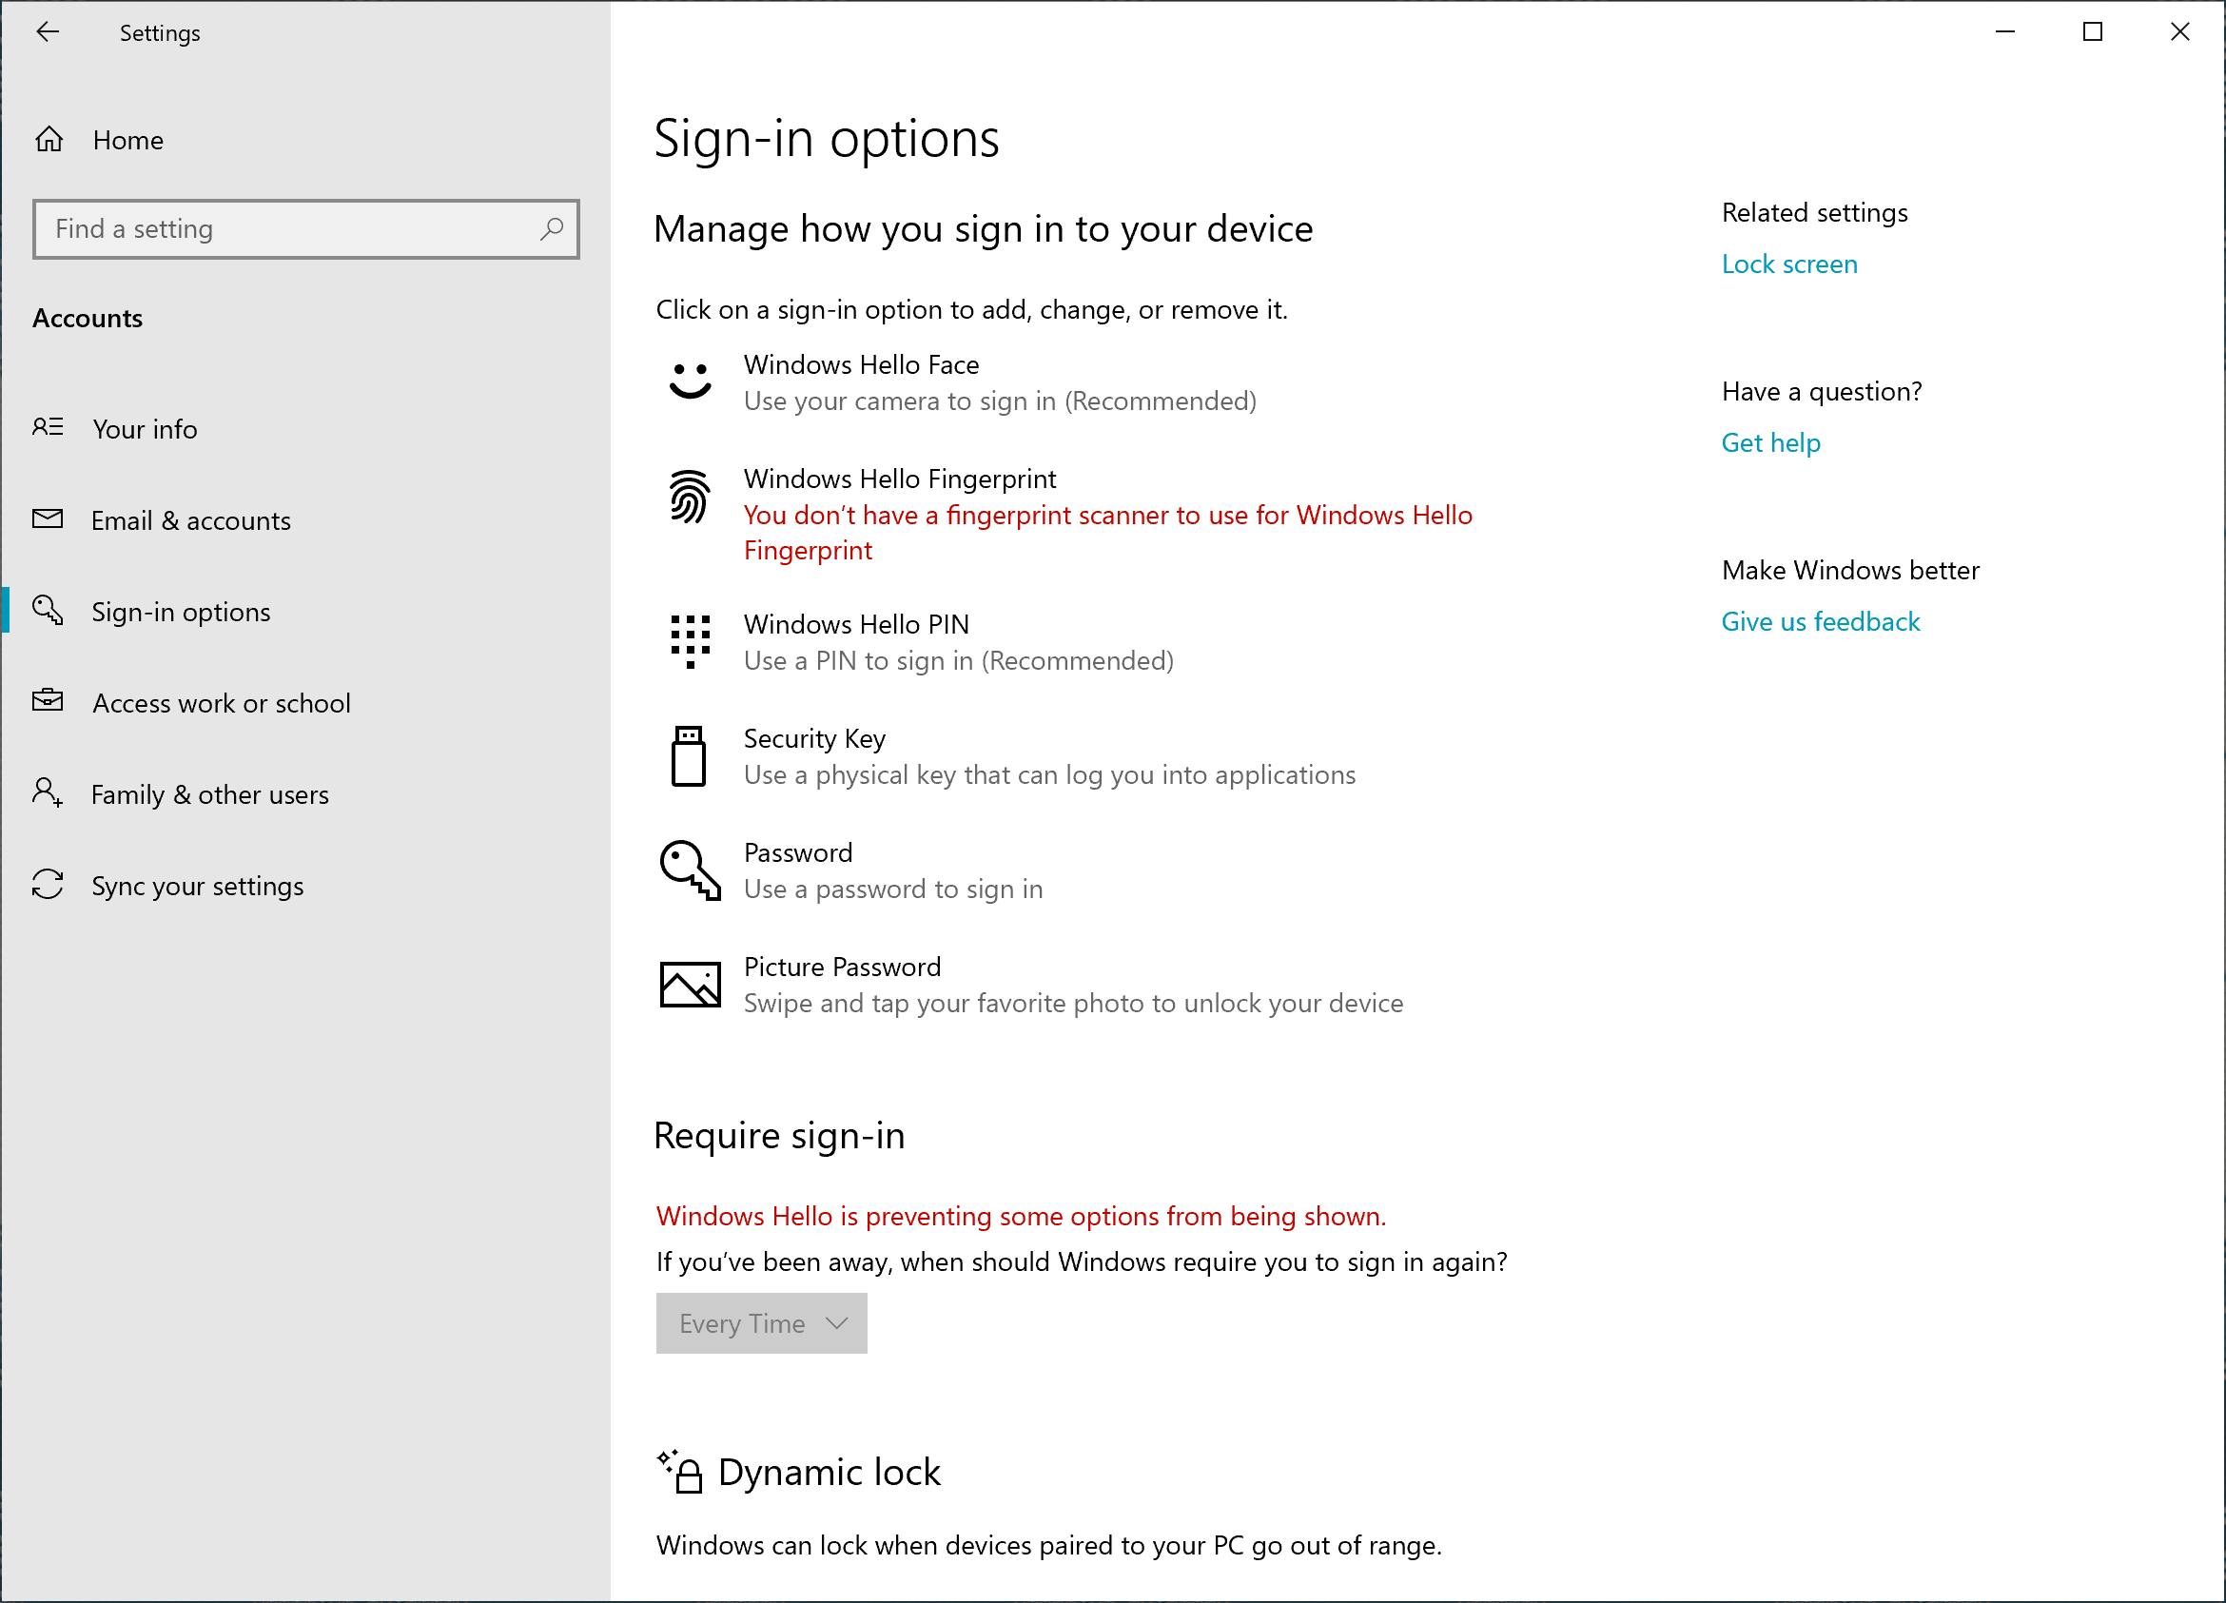Click the Home house icon in the sidebar

(x=49, y=141)
